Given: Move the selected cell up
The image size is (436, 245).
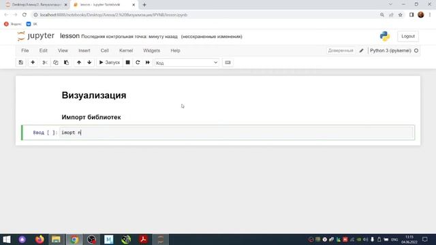Looking at the screenshot, I should tap(79, 63).
